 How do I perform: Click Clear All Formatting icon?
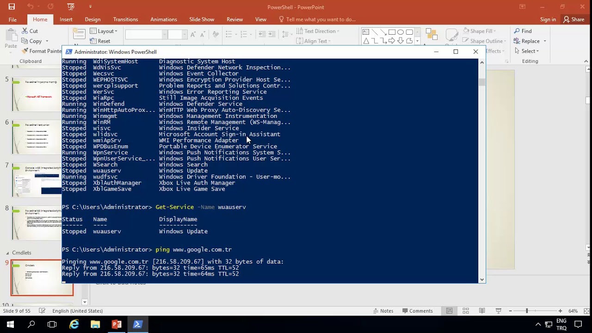pos(216,35)
